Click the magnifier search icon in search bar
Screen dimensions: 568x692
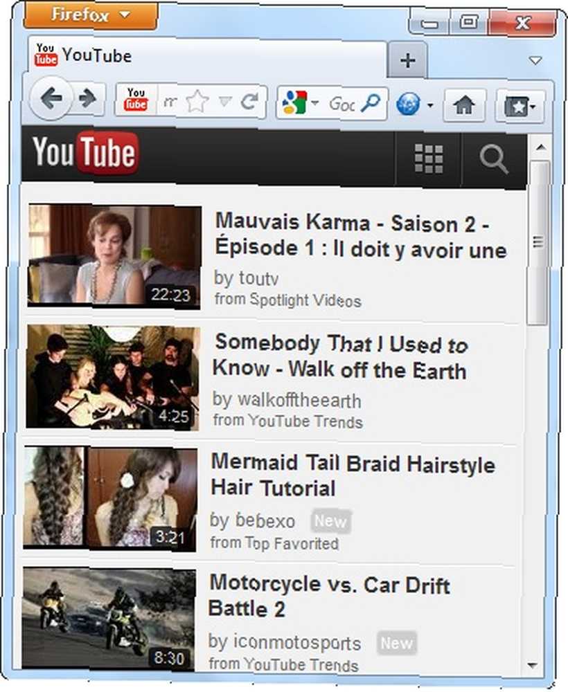[370, 104]
